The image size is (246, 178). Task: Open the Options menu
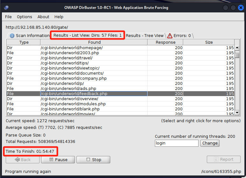point(25,17)
